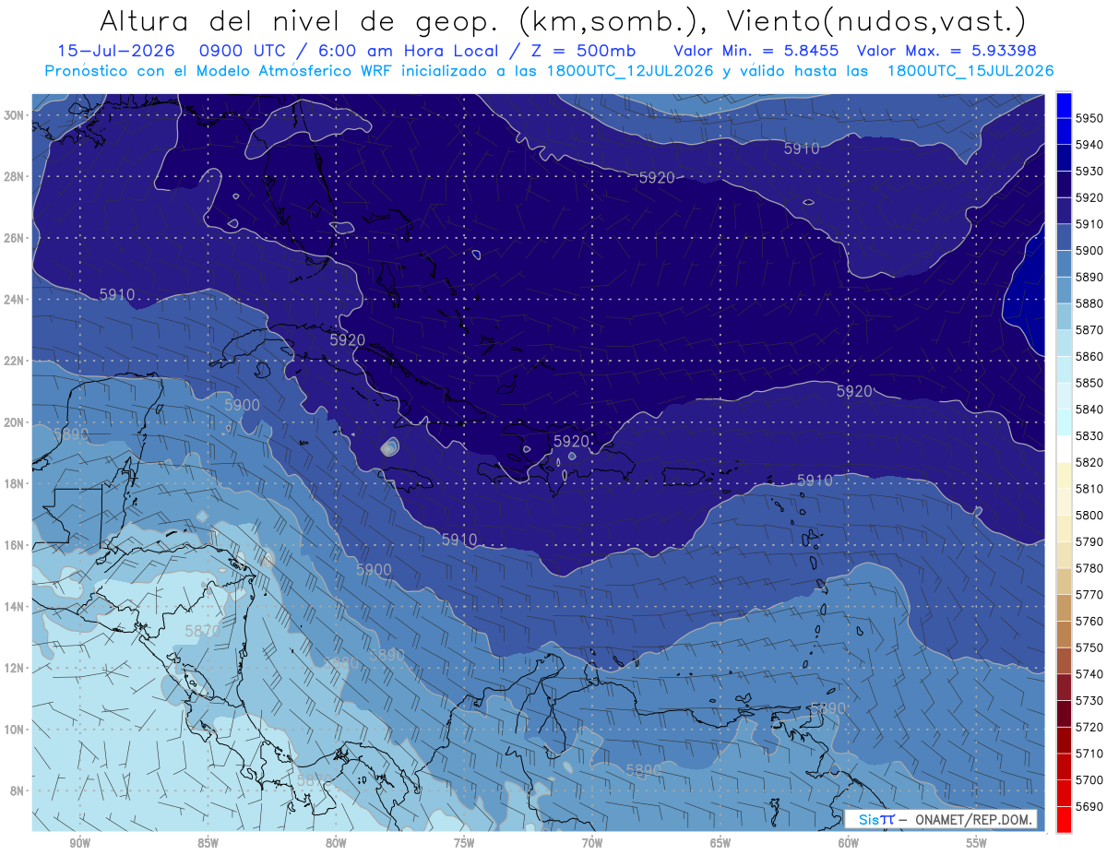Click the 5710 value on the color scale
Image resolution: width=1107 pixels, height=855 pixels.
[1089, 754]
